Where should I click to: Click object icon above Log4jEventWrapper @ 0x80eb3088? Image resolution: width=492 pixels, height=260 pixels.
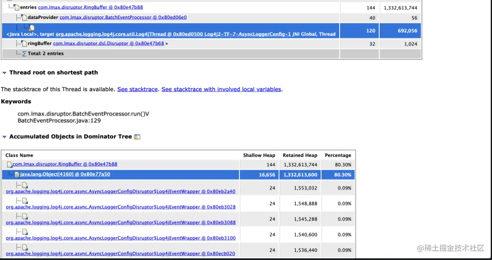click(x=25, y=216)
